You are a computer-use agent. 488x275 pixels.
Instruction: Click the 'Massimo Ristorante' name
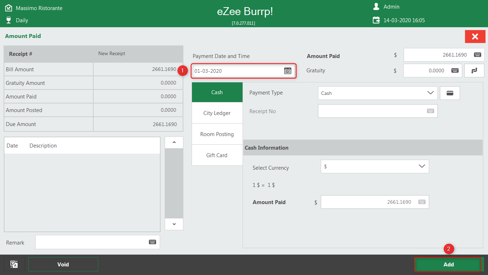point(39,8)
